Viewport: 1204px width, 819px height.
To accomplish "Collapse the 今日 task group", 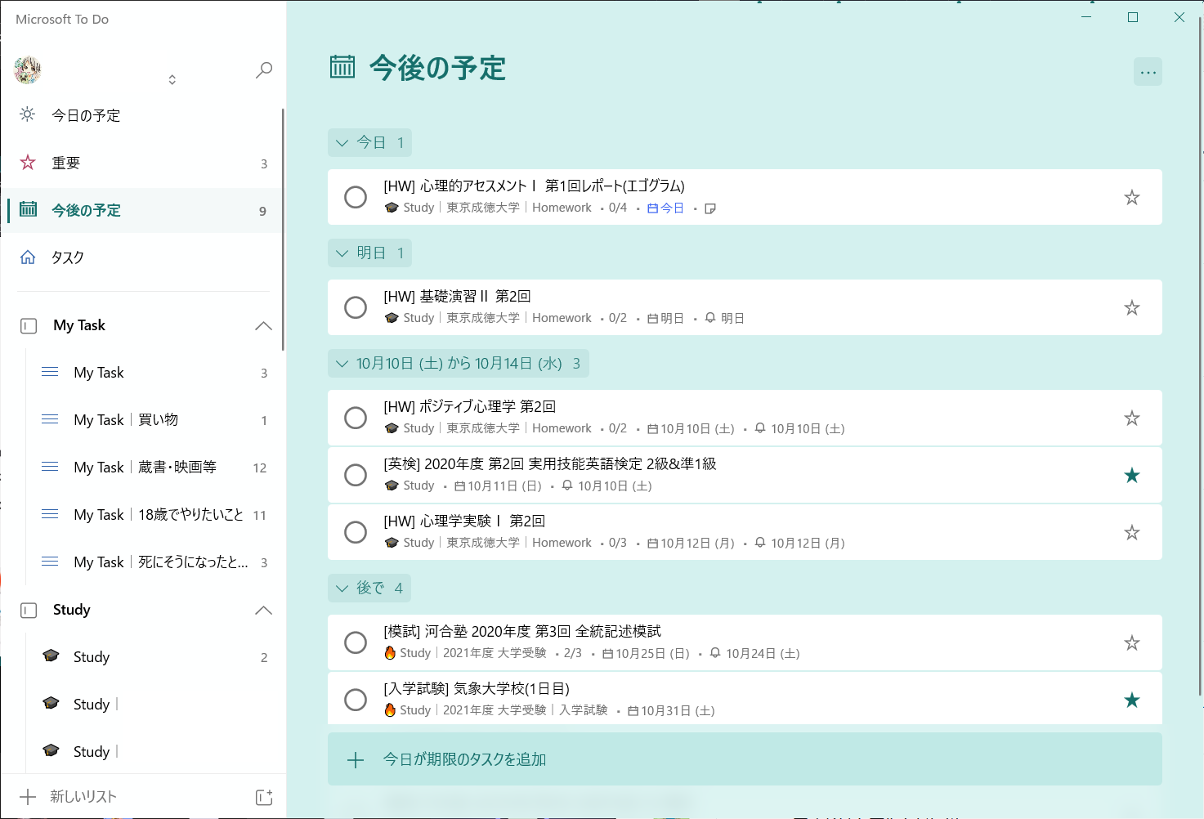I will 342,143.
